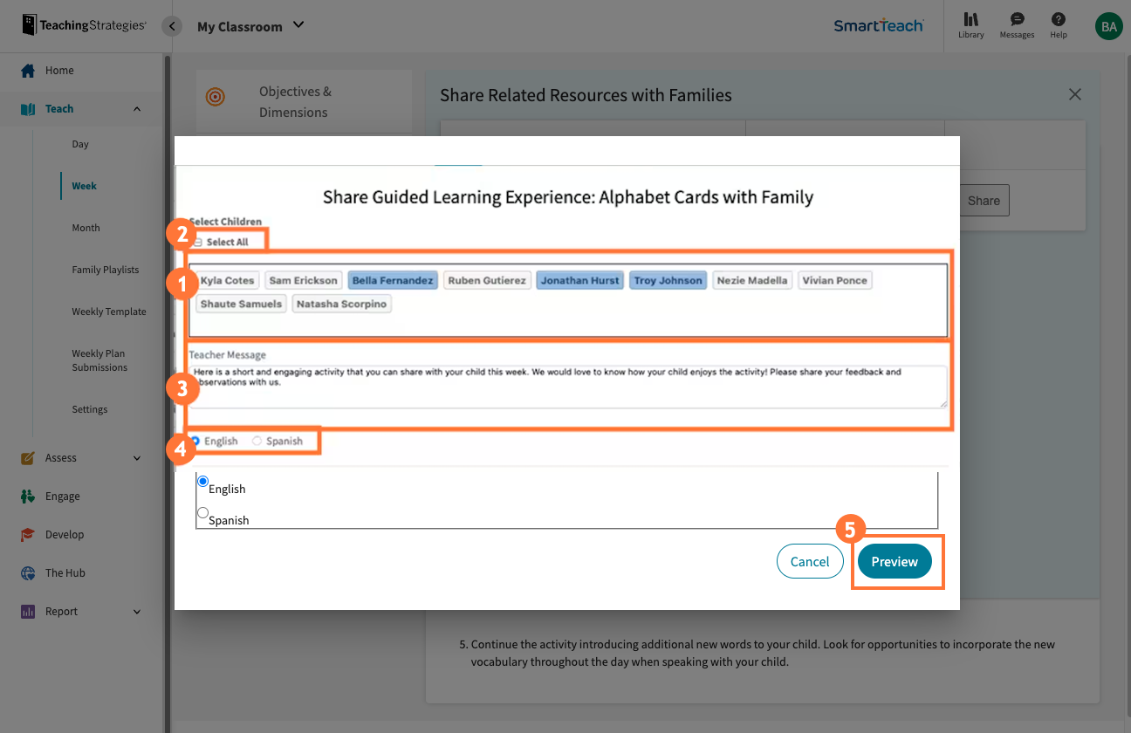Click the Preview button
This screenshot has width=1131, height=733.
[895, 562]
